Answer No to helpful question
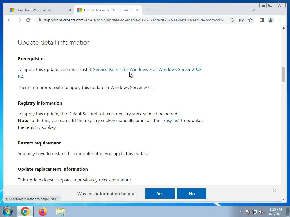The image size is (290, 217). [x=192, y=194]
